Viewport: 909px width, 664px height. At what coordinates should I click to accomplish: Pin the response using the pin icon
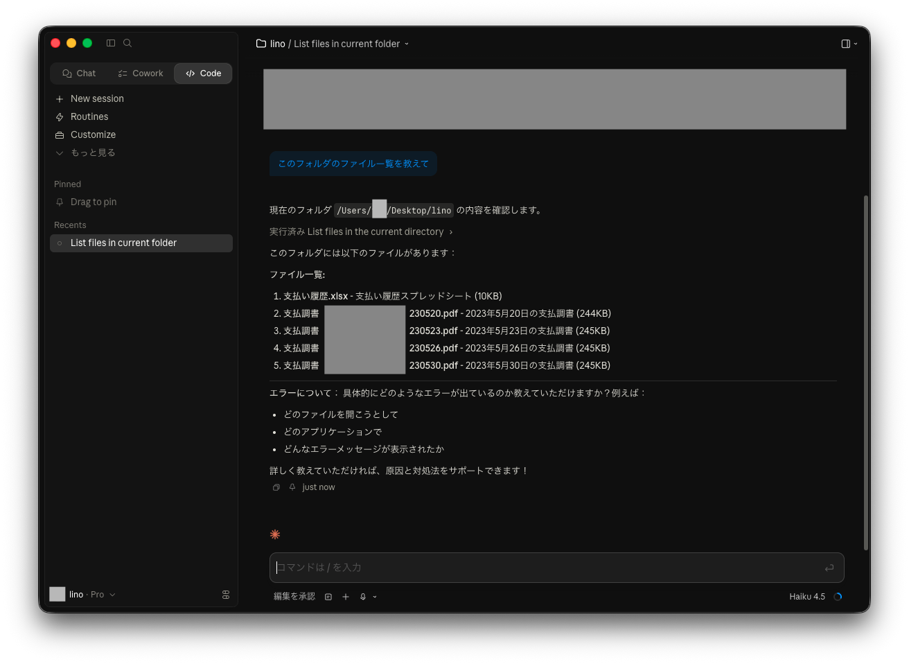point(292,487)
